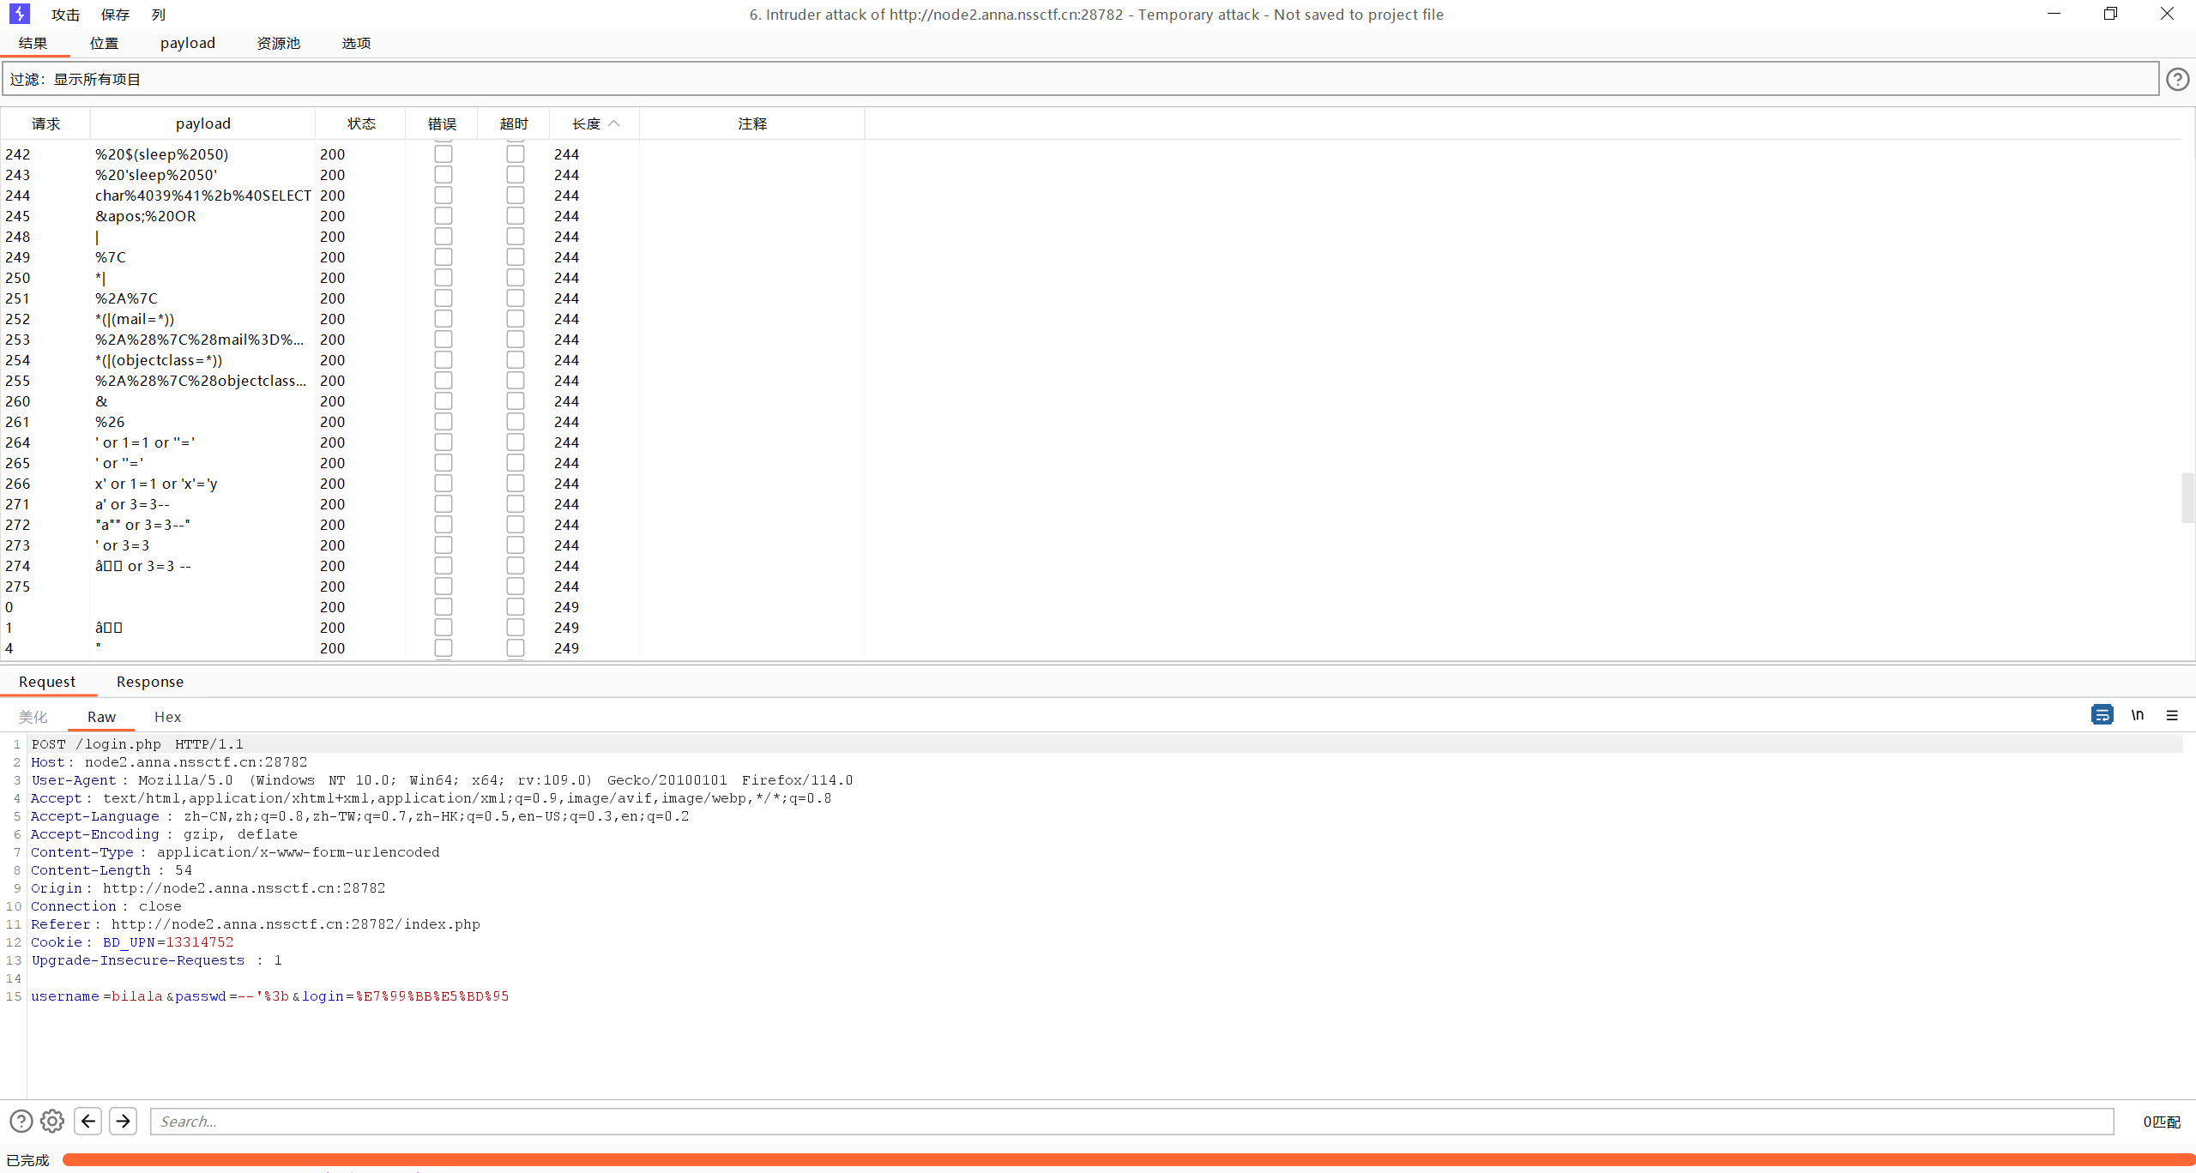Sort by 超时 column header

(x=514, y=123)
